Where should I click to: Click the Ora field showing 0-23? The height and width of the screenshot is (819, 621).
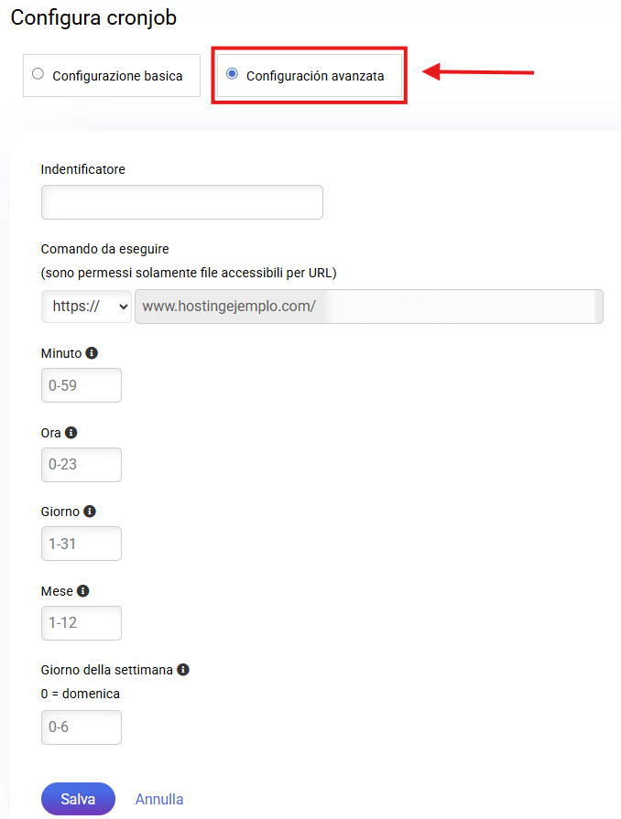click(82, 465)
